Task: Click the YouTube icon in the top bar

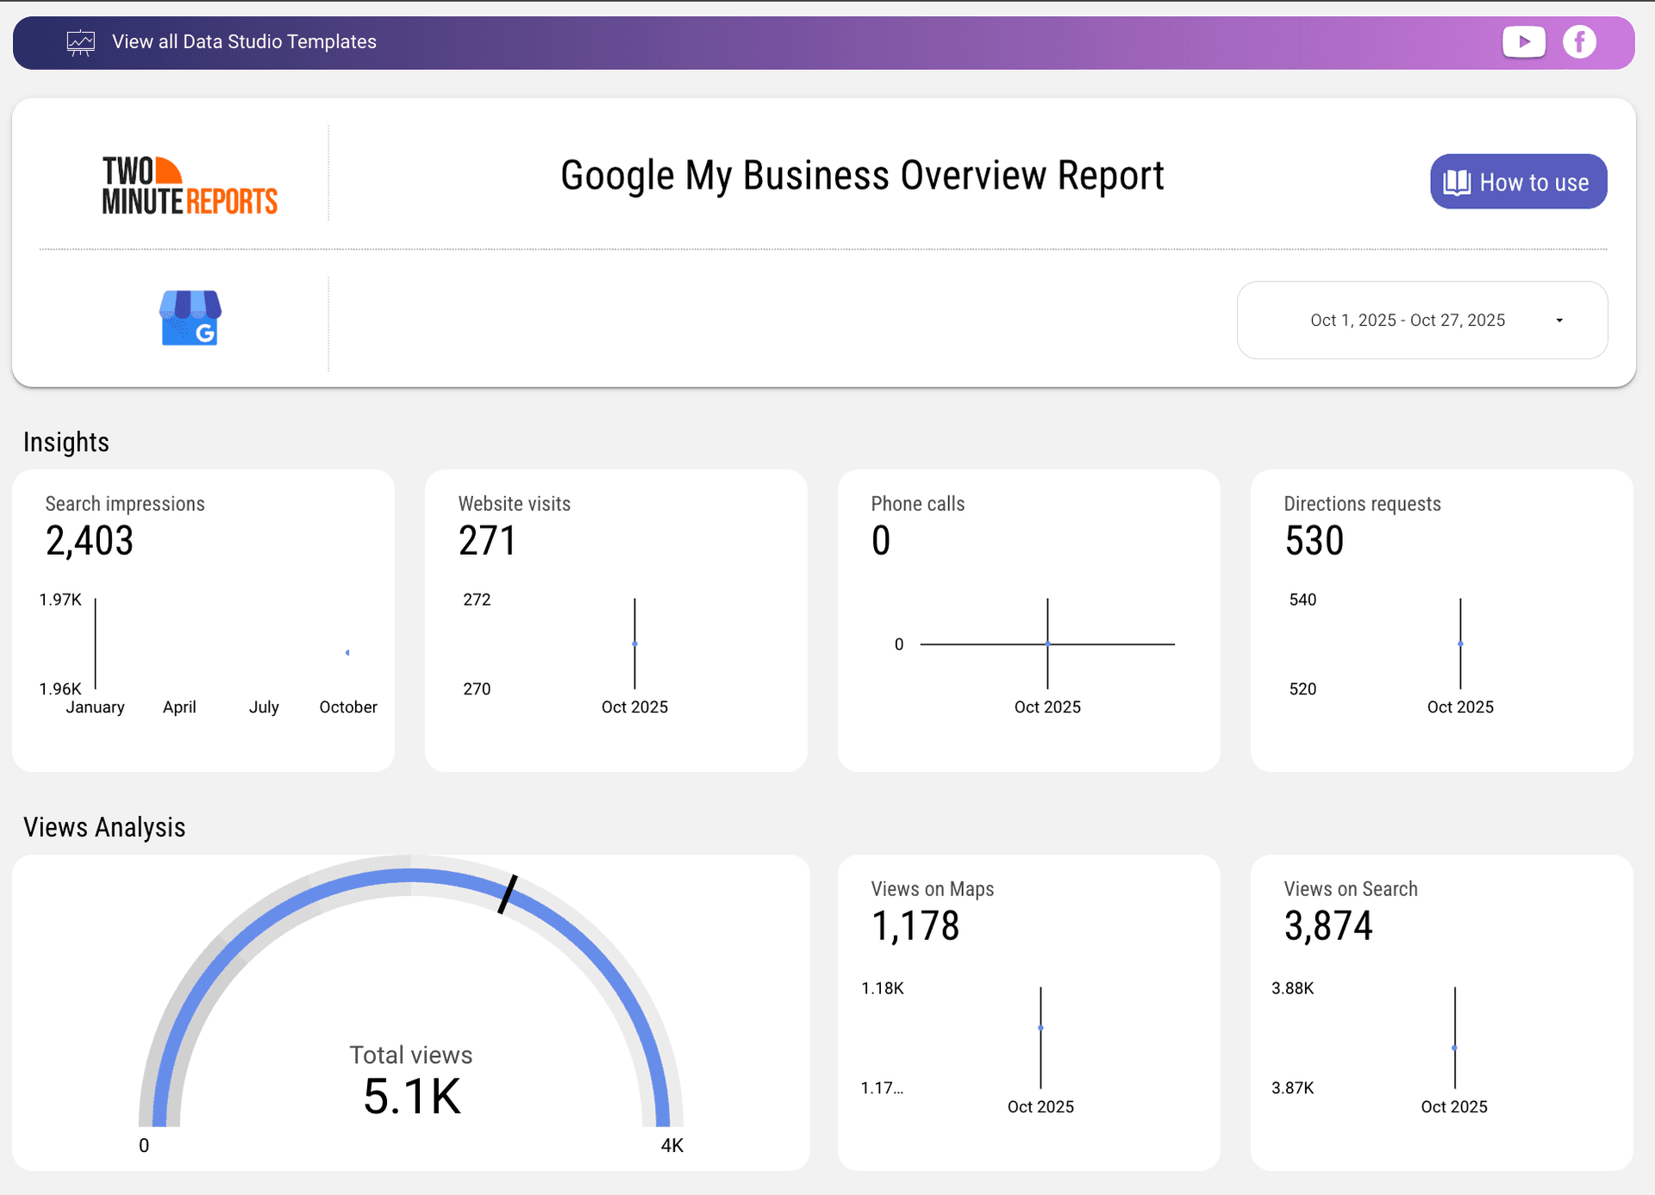Action: coord(1524,41)
